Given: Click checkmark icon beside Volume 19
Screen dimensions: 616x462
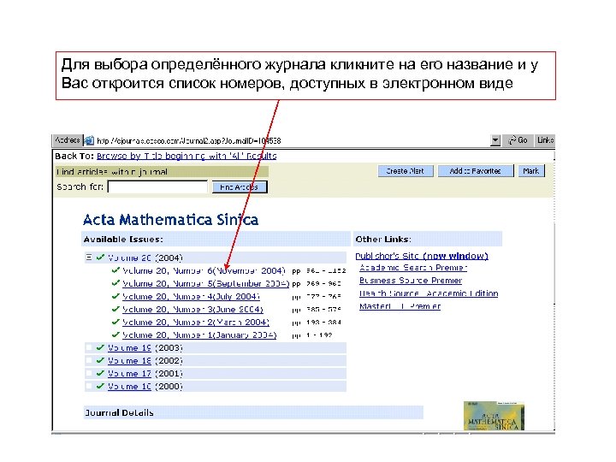Looking at the screenshot, I should click(x=100, y=347).
